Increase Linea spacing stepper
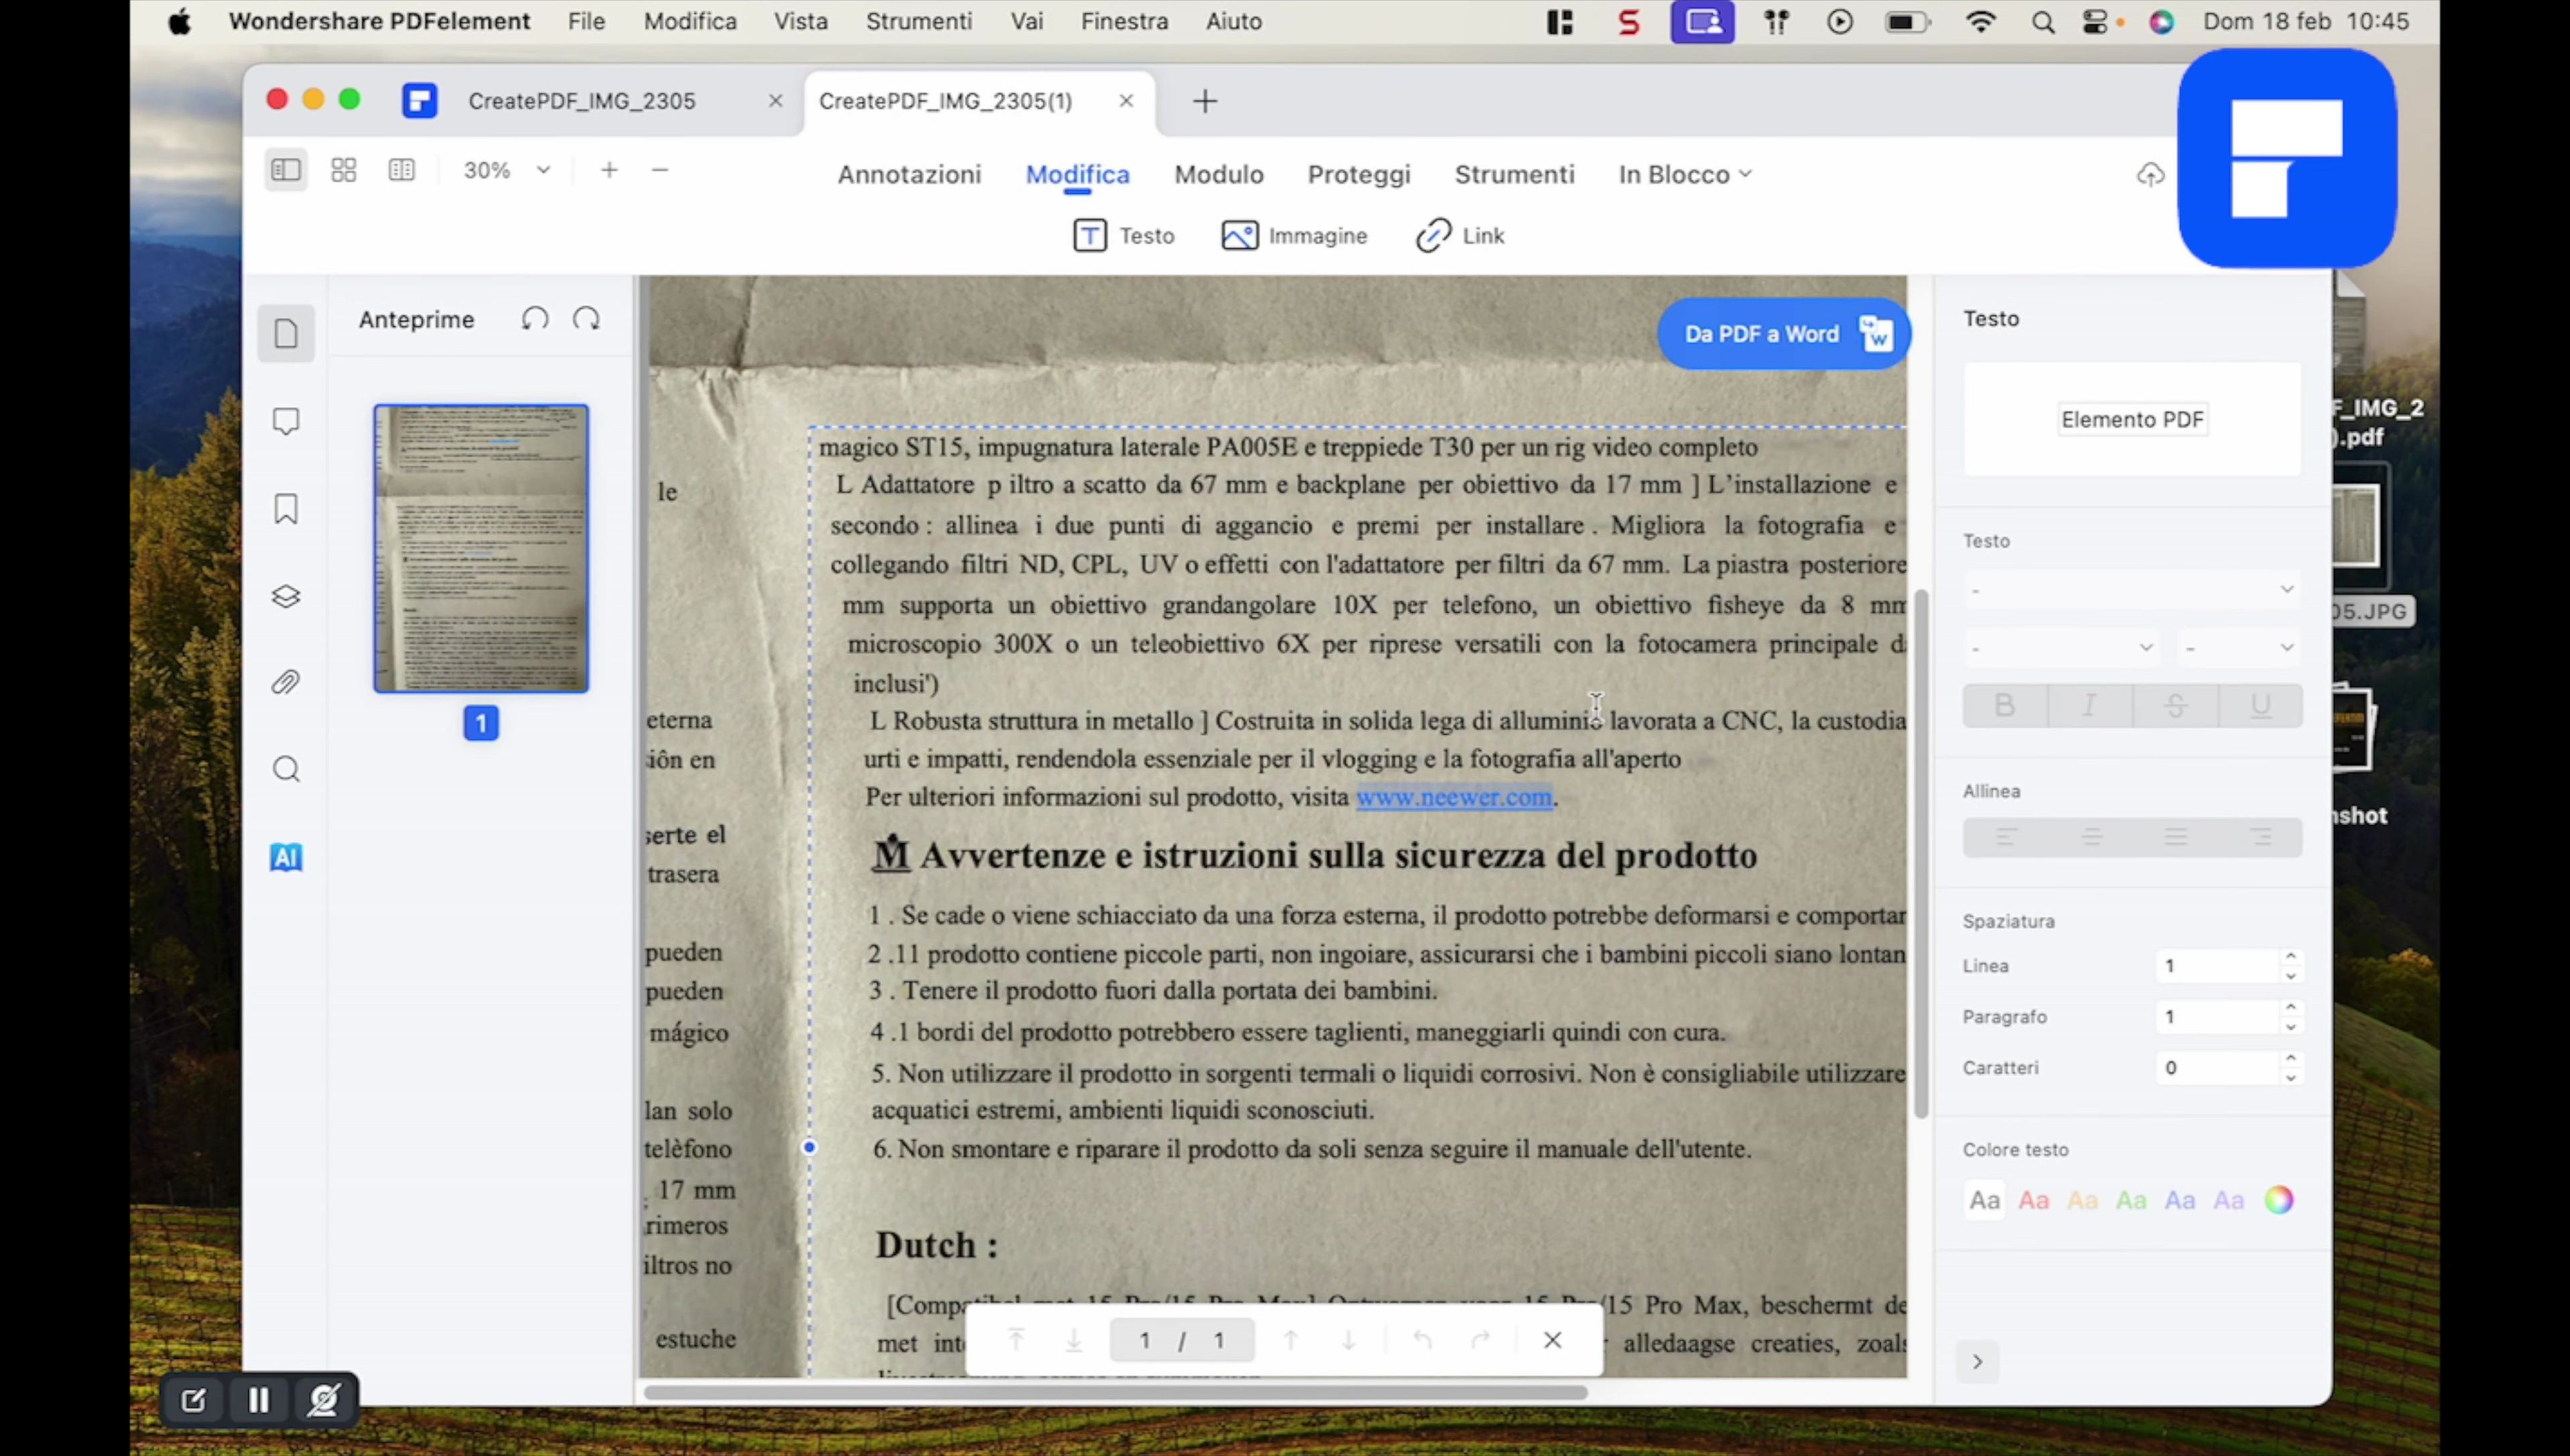2570x1456 pixels. point(2290,957)
